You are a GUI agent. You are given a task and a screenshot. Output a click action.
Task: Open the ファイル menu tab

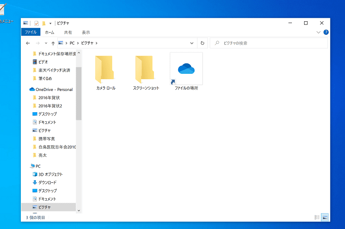[31, 32]
